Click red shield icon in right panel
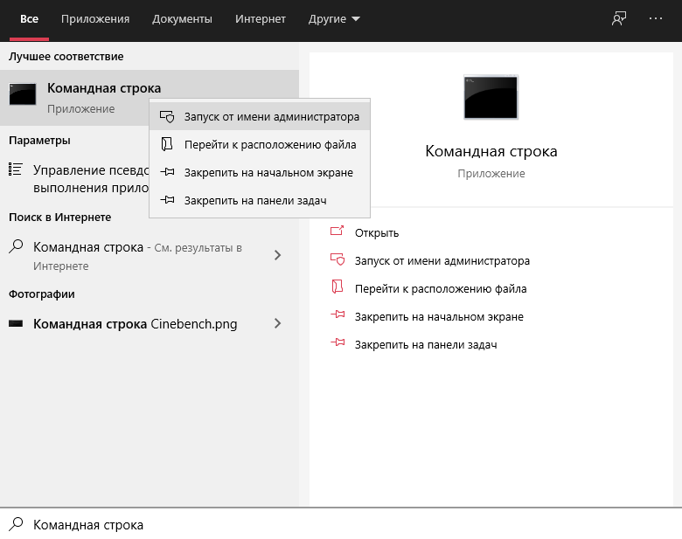This screenshot has height=539, width=682. point(338,259)
